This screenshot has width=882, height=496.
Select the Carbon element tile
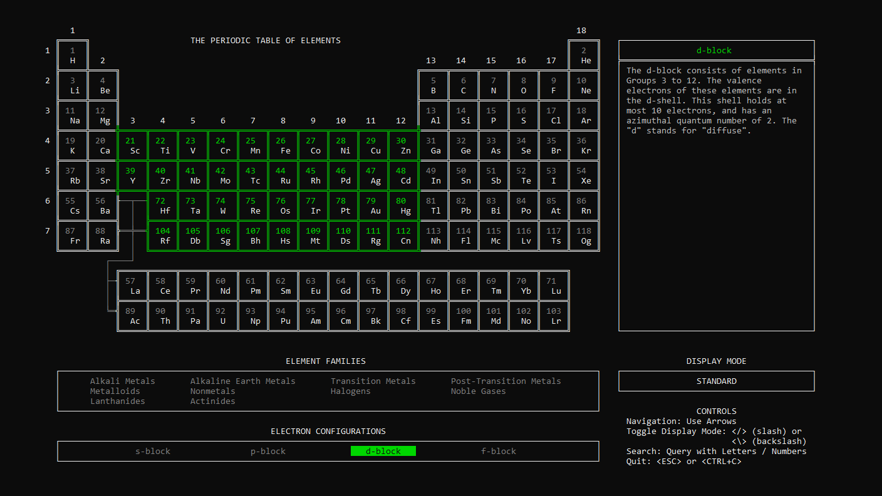coord(464,85)
